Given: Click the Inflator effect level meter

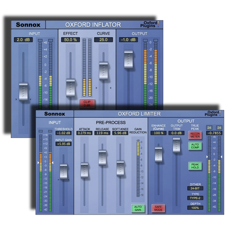Looking at the screenshot, I should pyautogui.click(x=87, y=68).
